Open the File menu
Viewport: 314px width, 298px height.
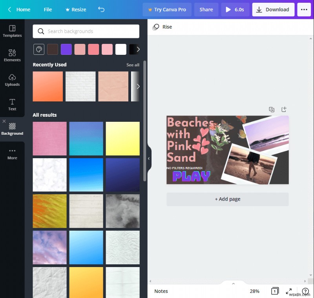(x=48, y=9)
